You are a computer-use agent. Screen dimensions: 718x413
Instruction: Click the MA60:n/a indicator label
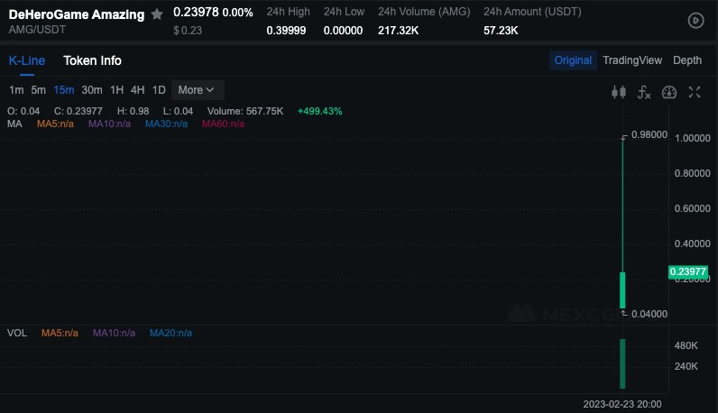click(223, 124)
